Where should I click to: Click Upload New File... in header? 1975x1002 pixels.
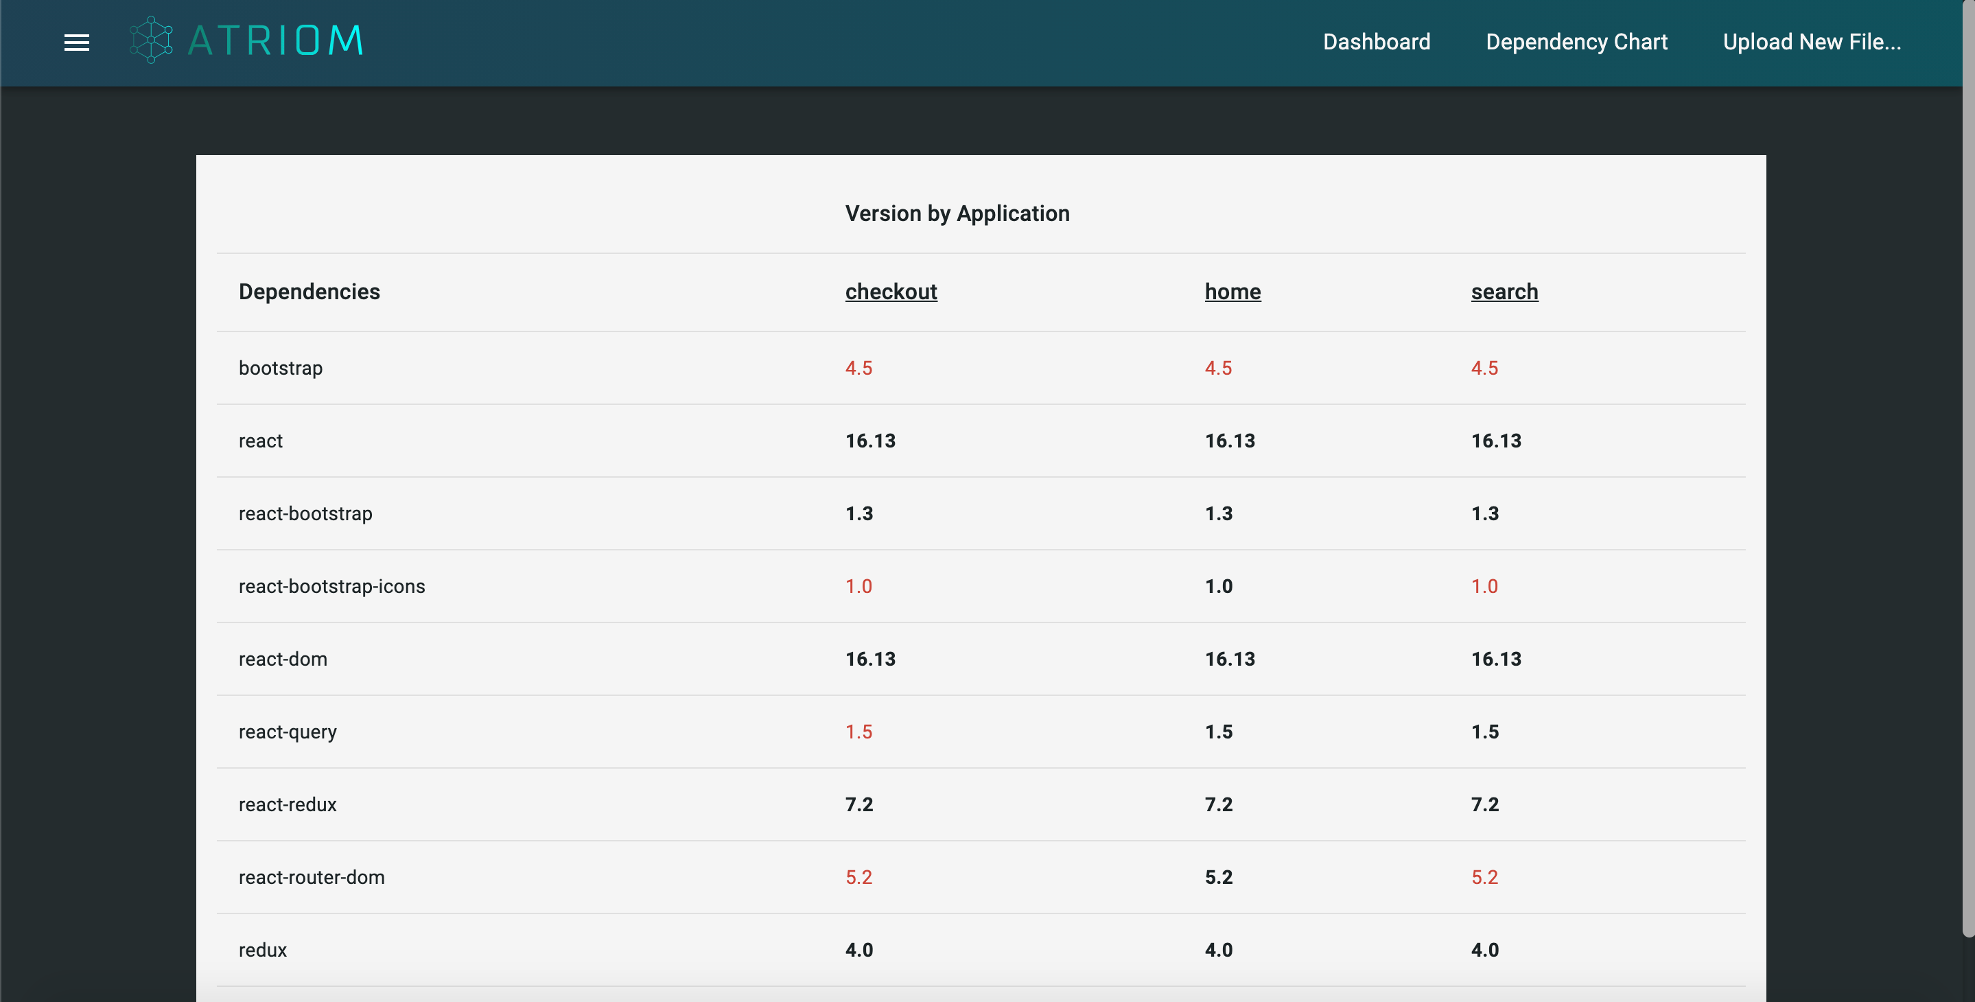pyautogui.click(x=1811, y=41)
